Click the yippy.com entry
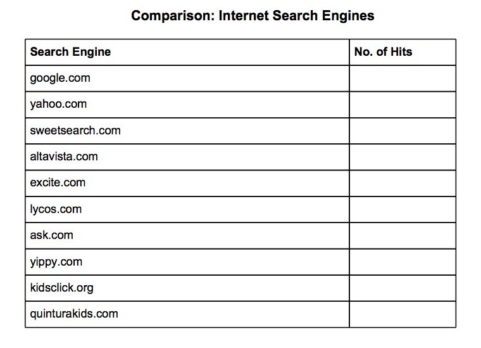 (56, 262)
